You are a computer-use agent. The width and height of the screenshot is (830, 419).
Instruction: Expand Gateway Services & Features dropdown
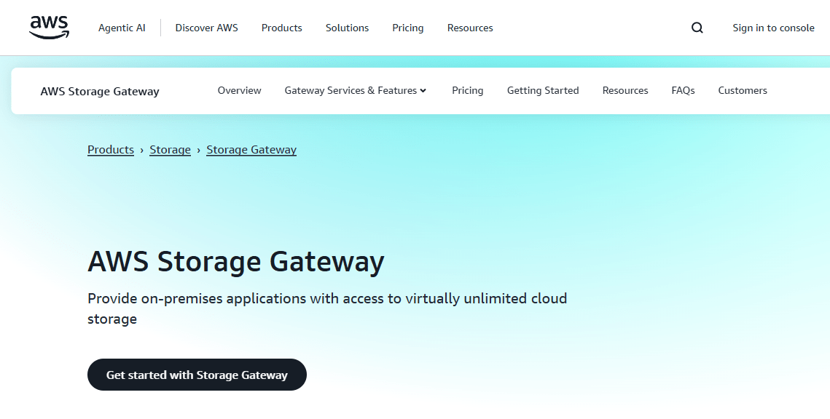point(356,91)
